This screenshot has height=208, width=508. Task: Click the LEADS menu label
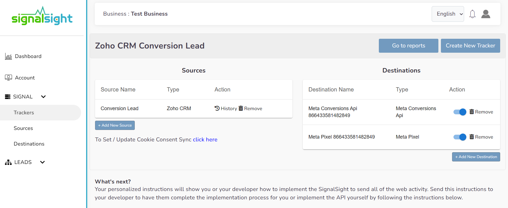(23, 162)
